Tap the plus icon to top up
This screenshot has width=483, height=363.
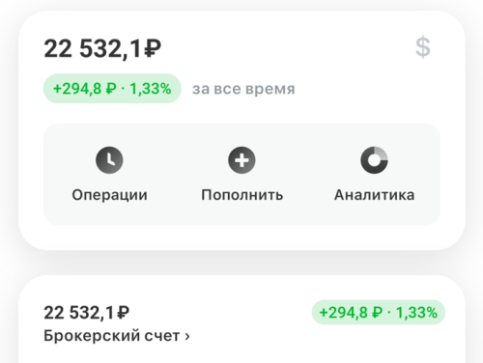[241, 160]
